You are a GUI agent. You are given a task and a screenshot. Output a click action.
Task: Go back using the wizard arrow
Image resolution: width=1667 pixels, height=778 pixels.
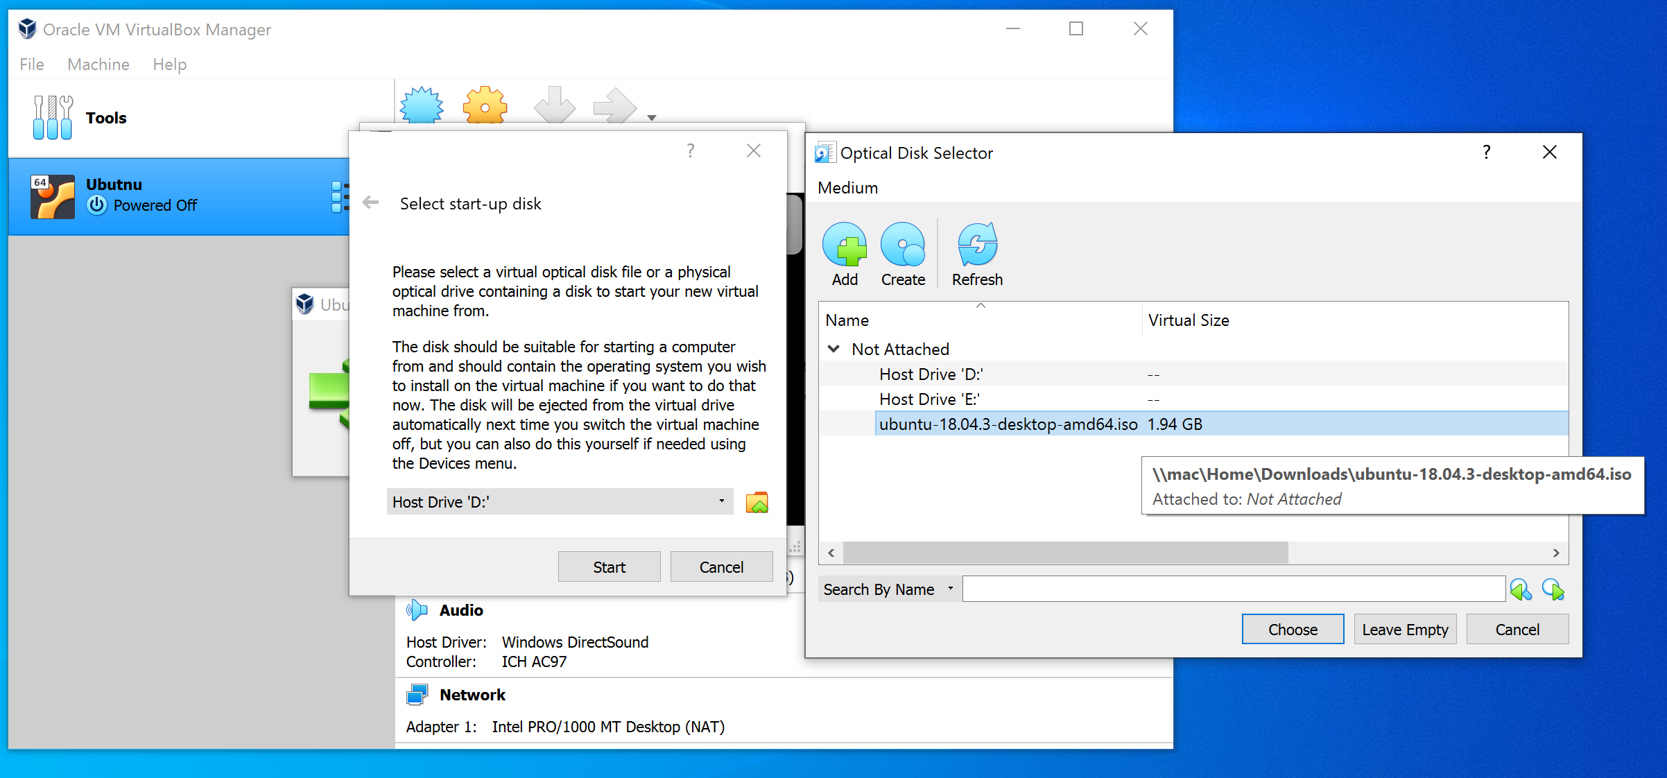371,202
